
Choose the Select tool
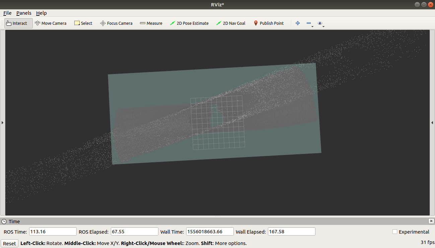(83, 23)
